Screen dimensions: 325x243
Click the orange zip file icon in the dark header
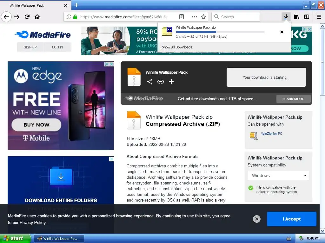(x=134, y=77)
